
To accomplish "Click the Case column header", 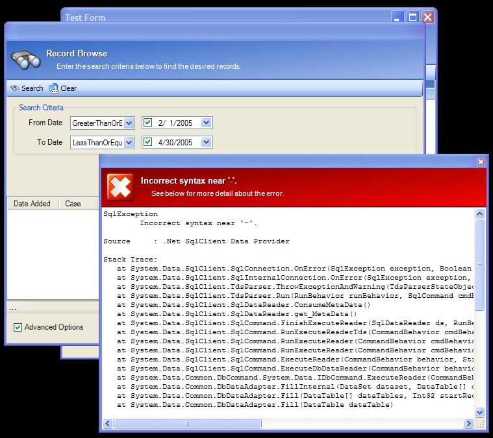I will [73, 204].
